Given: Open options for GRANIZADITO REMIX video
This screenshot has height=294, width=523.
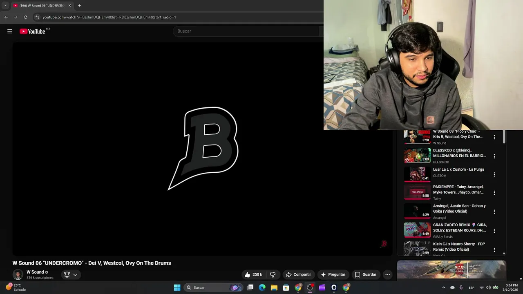Looking at the screenshot, I should click(494, 231).
